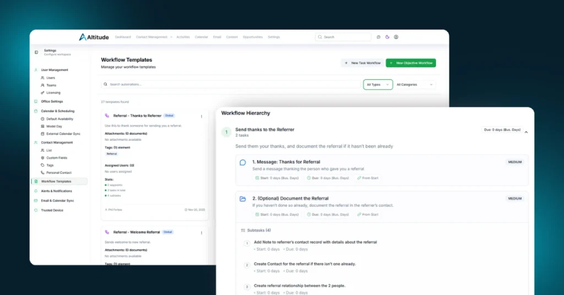
Task: Click the Personal Contact phone icon
Action: (42, 173)
